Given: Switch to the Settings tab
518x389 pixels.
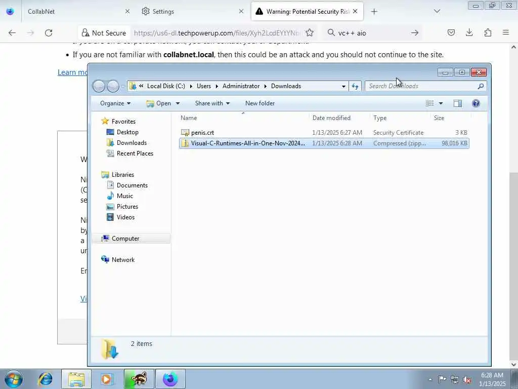Looking at the screenshot, I should pyautogui.click(x=193, y=12).
